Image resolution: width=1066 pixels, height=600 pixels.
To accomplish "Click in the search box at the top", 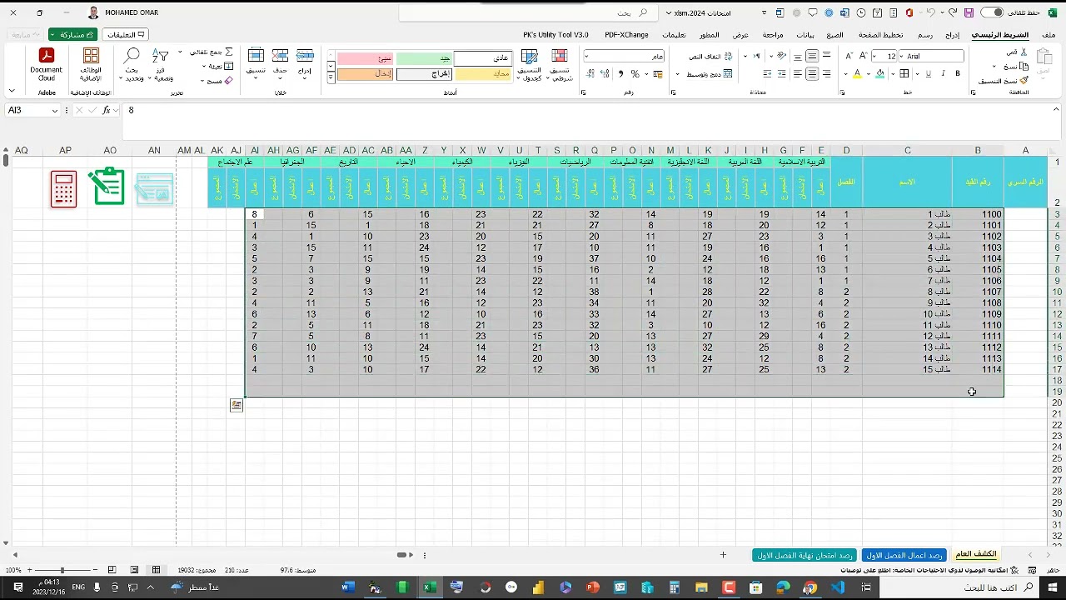I will tap(529, 13).
